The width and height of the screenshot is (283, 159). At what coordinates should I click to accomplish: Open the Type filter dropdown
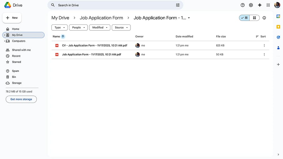(x=59, y=28)
